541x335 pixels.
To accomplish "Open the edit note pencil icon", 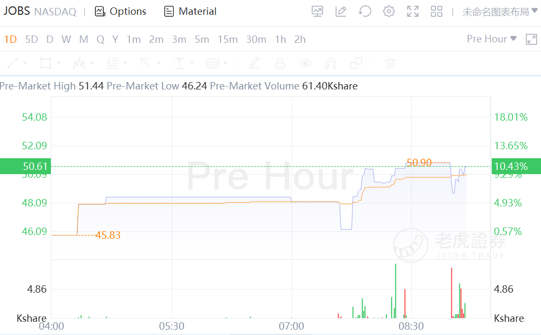I will pos(341,12).
